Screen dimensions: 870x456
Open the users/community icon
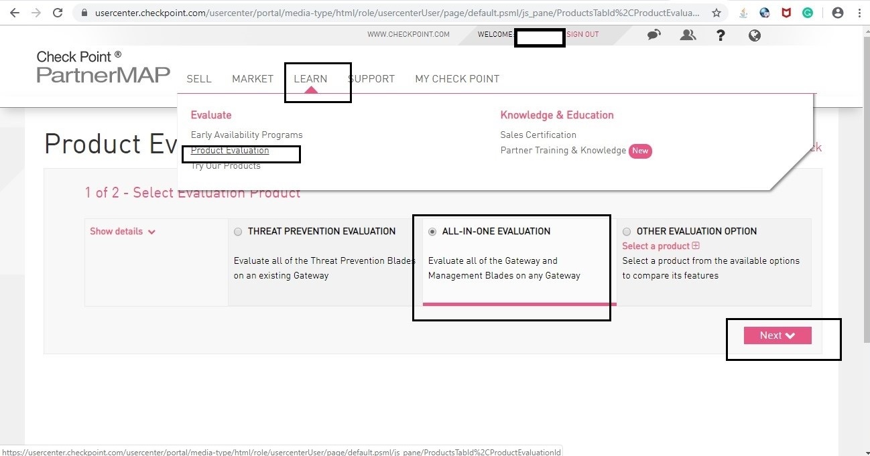pos(688,35)
